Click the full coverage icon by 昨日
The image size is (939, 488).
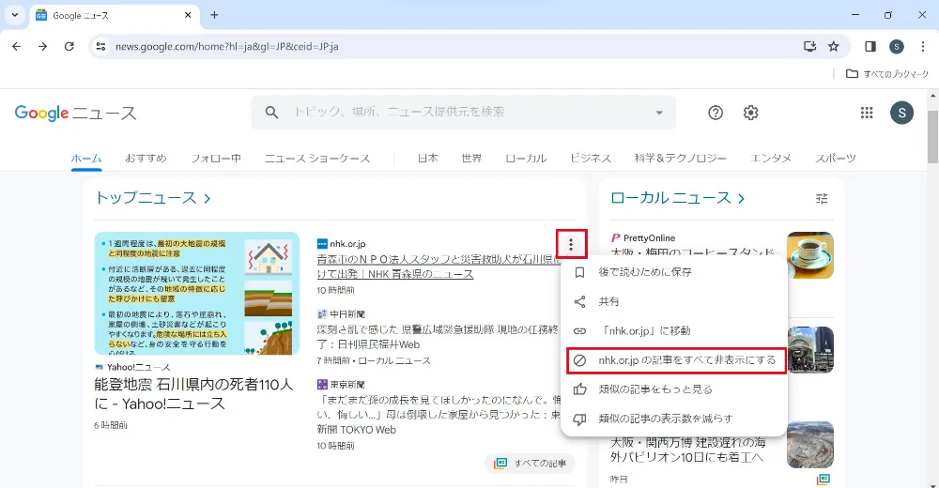click(824, 479)
